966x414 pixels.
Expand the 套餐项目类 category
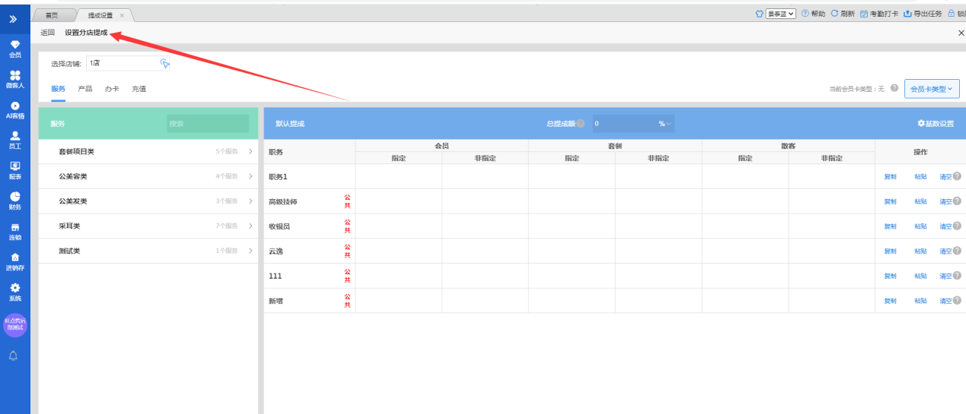(148, 152)
